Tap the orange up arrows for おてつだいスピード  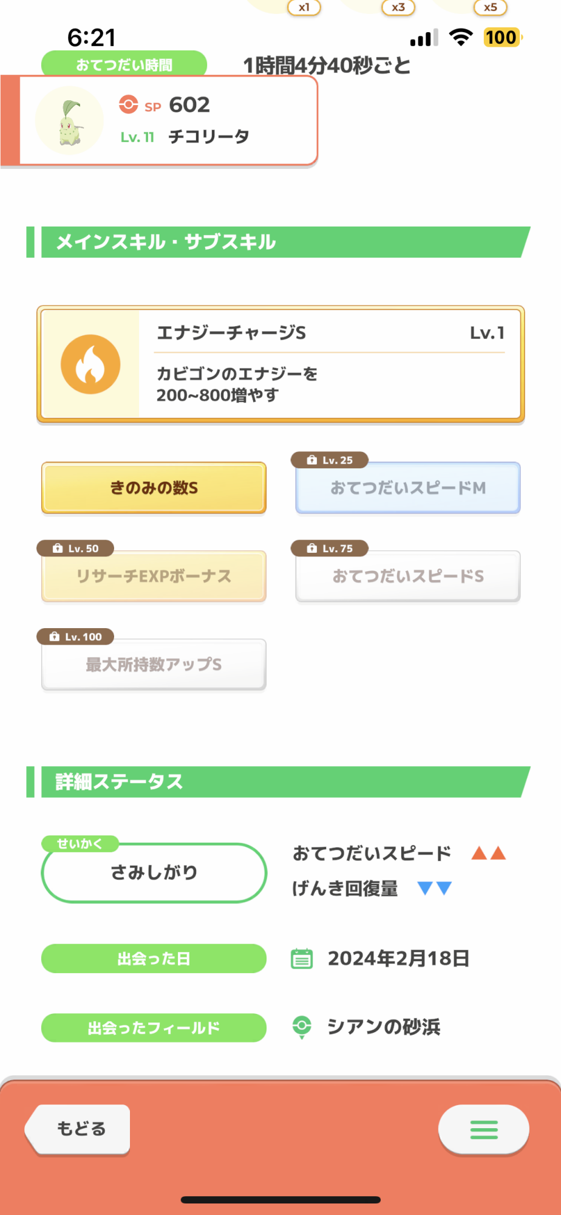point(489,854)
